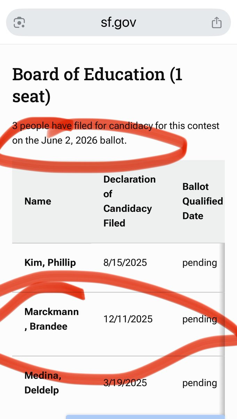
Task: Select the Name column header
Action: (38, 201)
